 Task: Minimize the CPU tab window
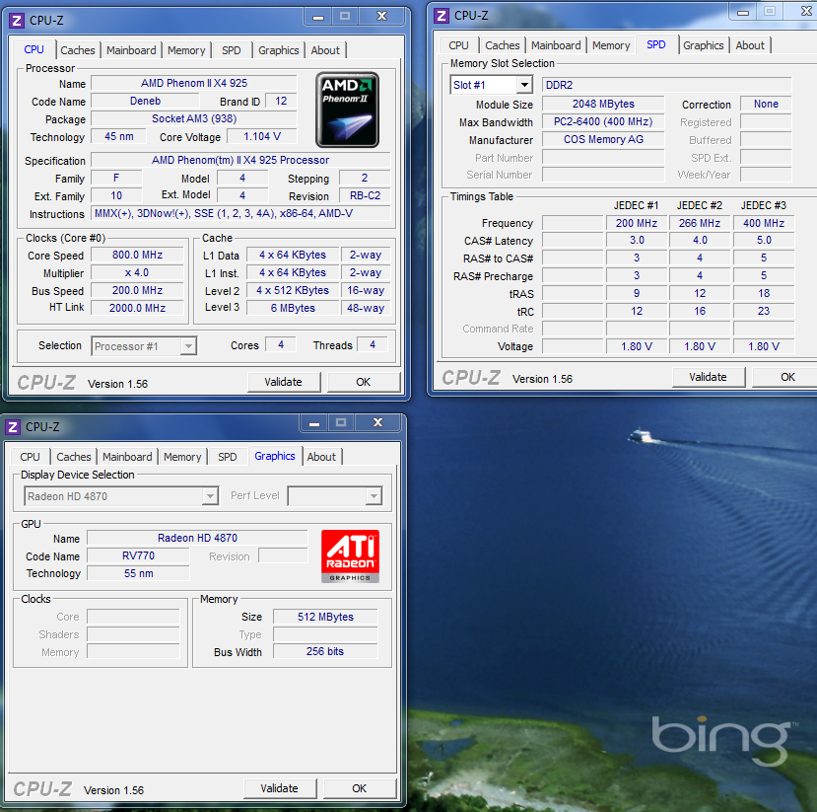click(x=318, y=17)
